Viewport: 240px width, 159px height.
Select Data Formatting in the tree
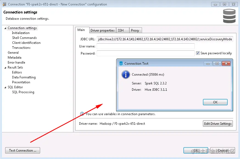tap(24, 77)
